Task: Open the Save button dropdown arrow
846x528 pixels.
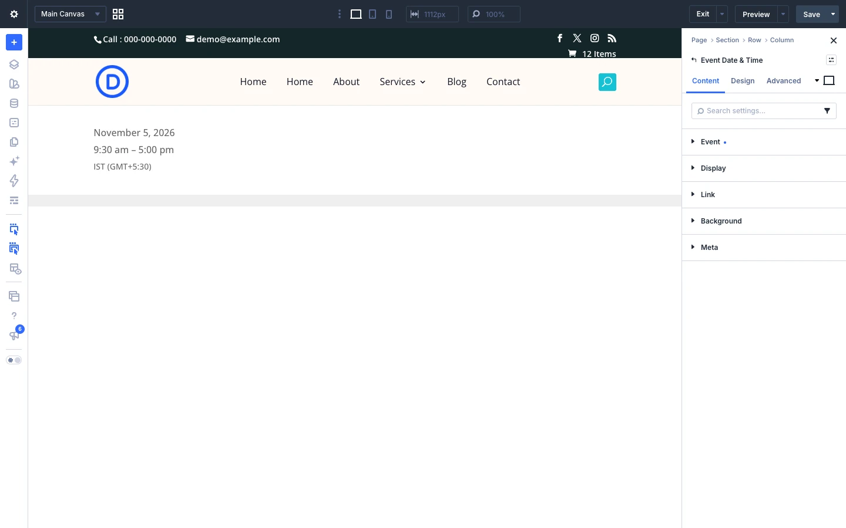Action: click(833, 14)
